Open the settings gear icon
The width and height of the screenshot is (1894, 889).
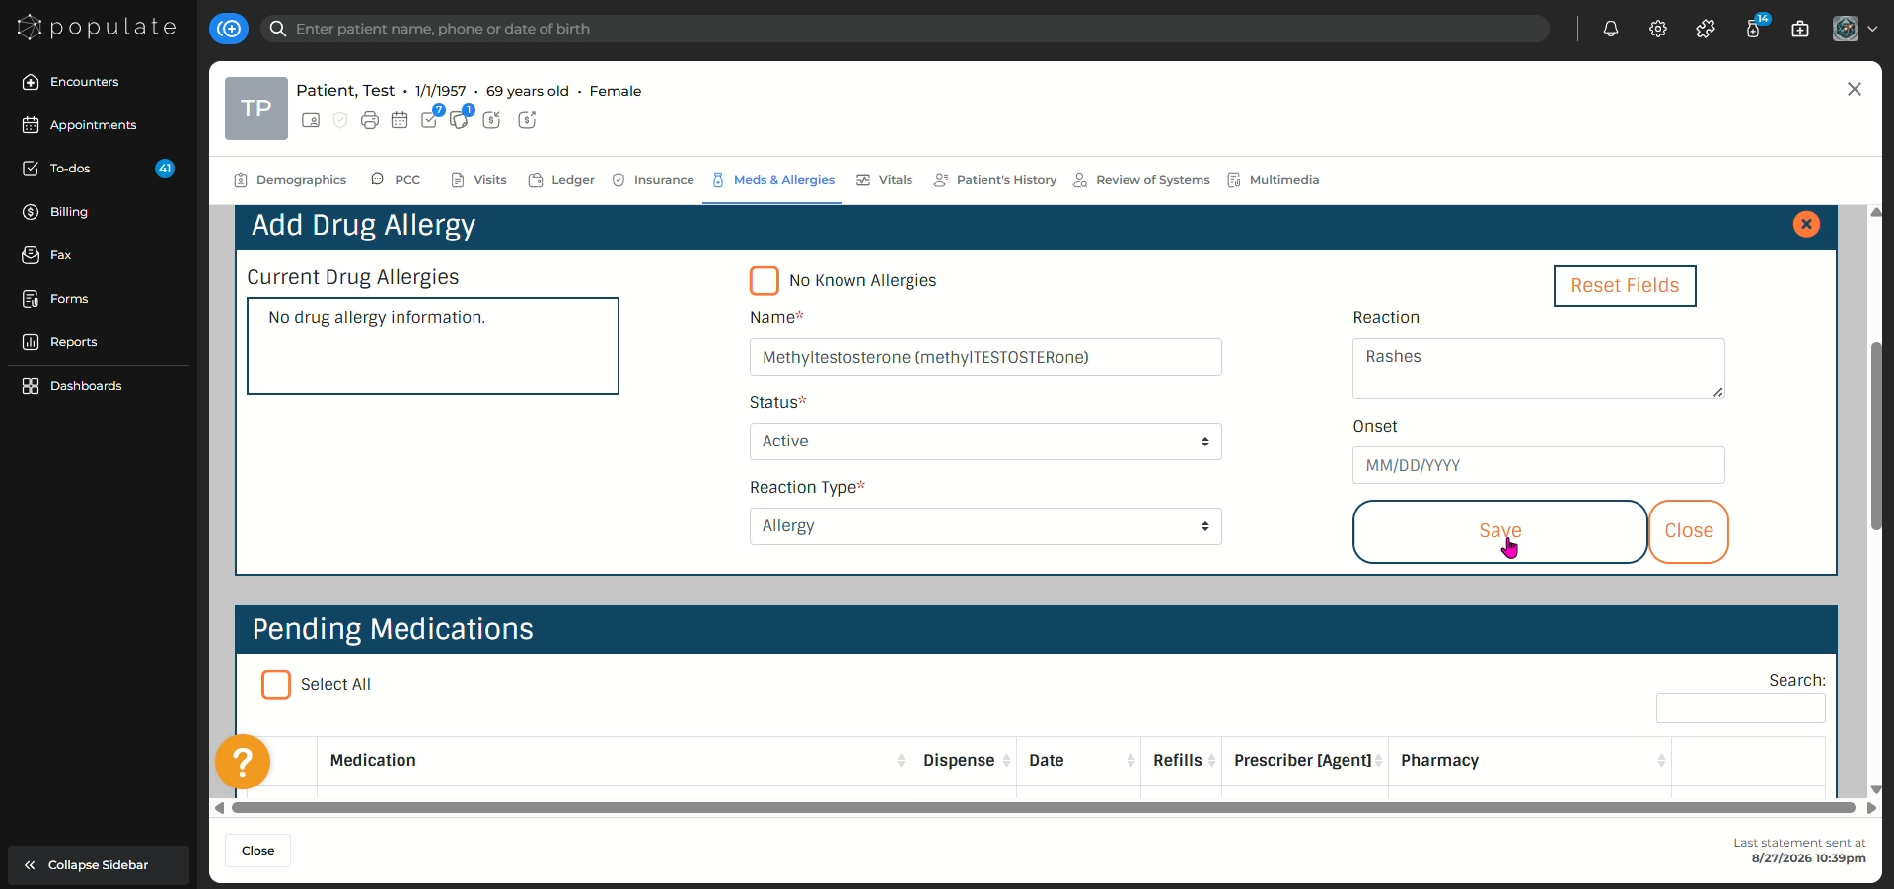click(1658, 29)
